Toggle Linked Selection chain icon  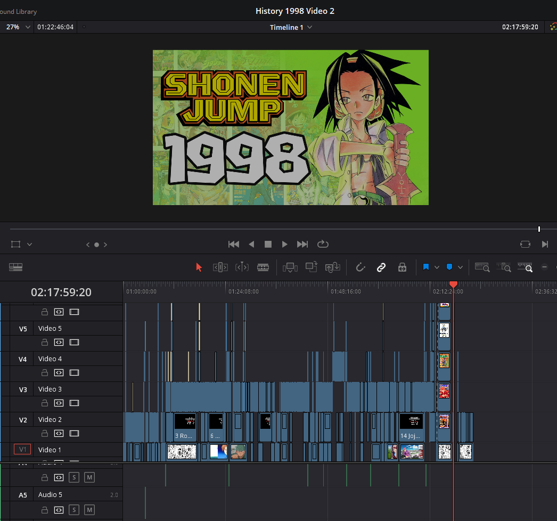pyautogui.click(x=381, y=267)
